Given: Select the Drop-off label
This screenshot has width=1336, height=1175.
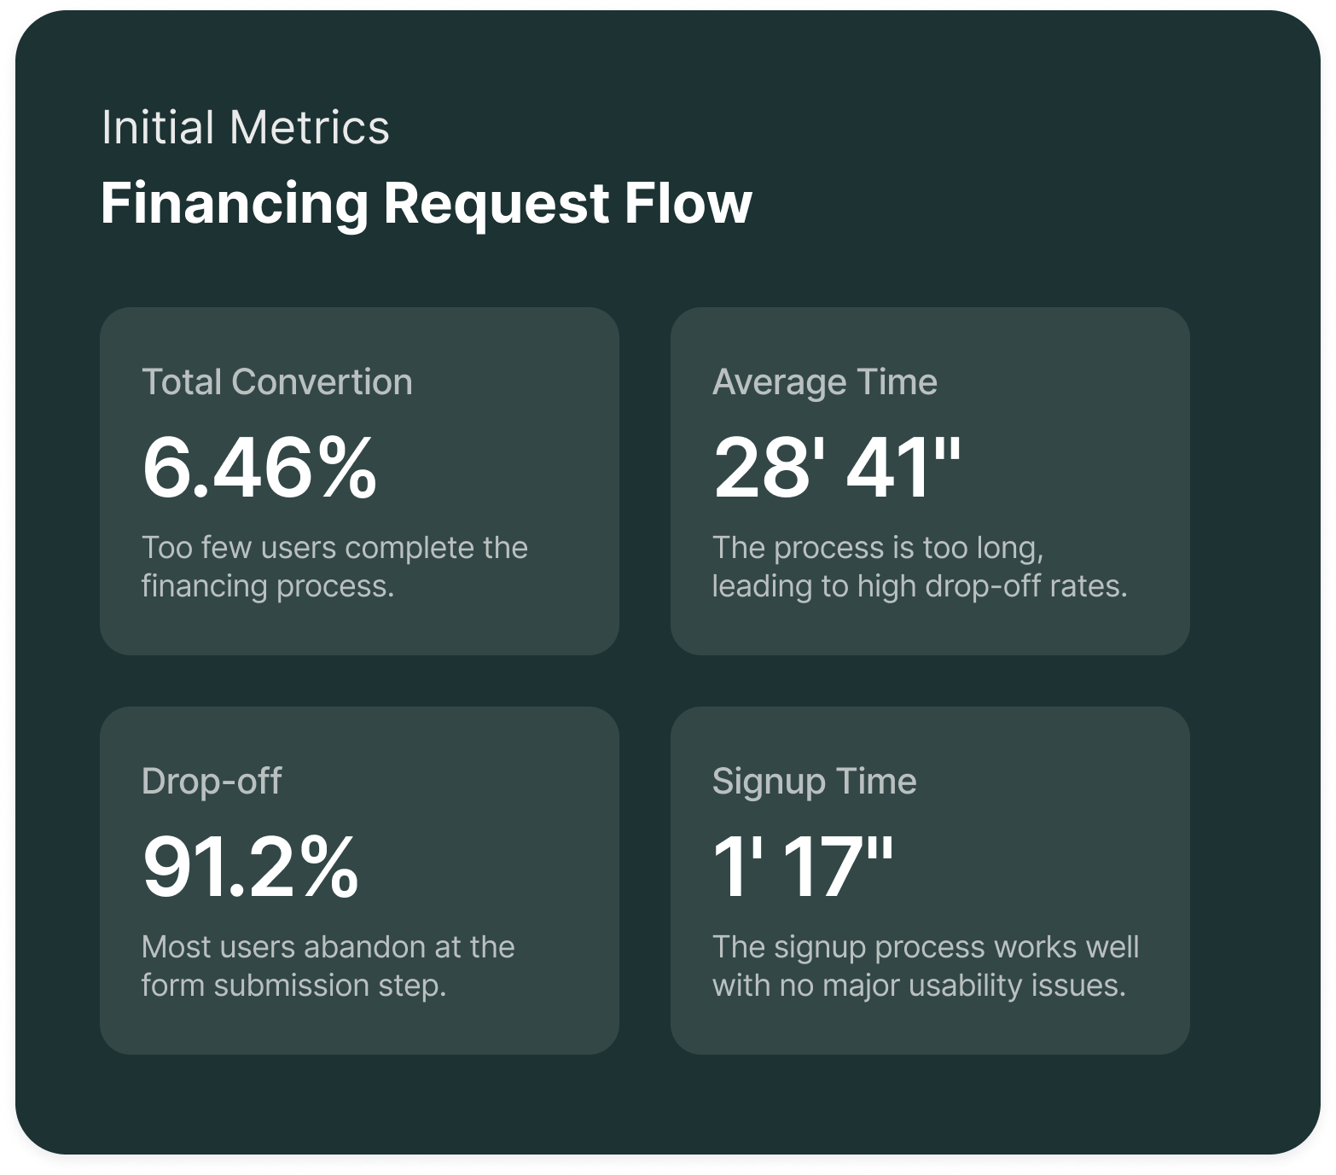Looking at the screenshot, I should (212, 781).
